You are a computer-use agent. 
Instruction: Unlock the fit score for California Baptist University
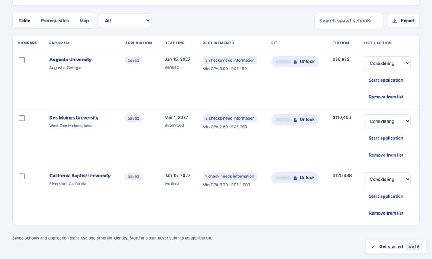point(295,178)
